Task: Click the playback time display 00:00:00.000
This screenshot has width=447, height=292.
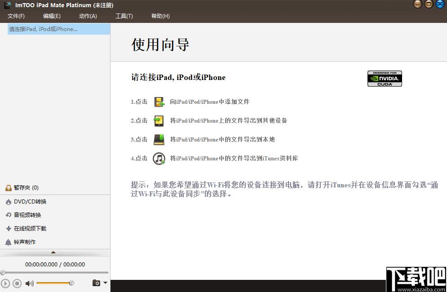Action: point(41,264)
